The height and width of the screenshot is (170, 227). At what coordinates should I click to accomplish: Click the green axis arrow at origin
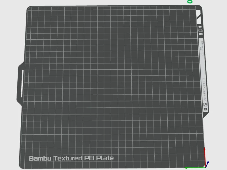tap(194, 168)
